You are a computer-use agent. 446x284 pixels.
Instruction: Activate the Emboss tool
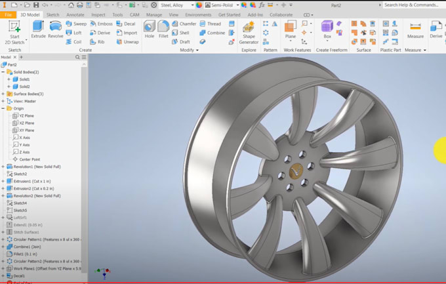pyautogui.click(x=101, y=24)
